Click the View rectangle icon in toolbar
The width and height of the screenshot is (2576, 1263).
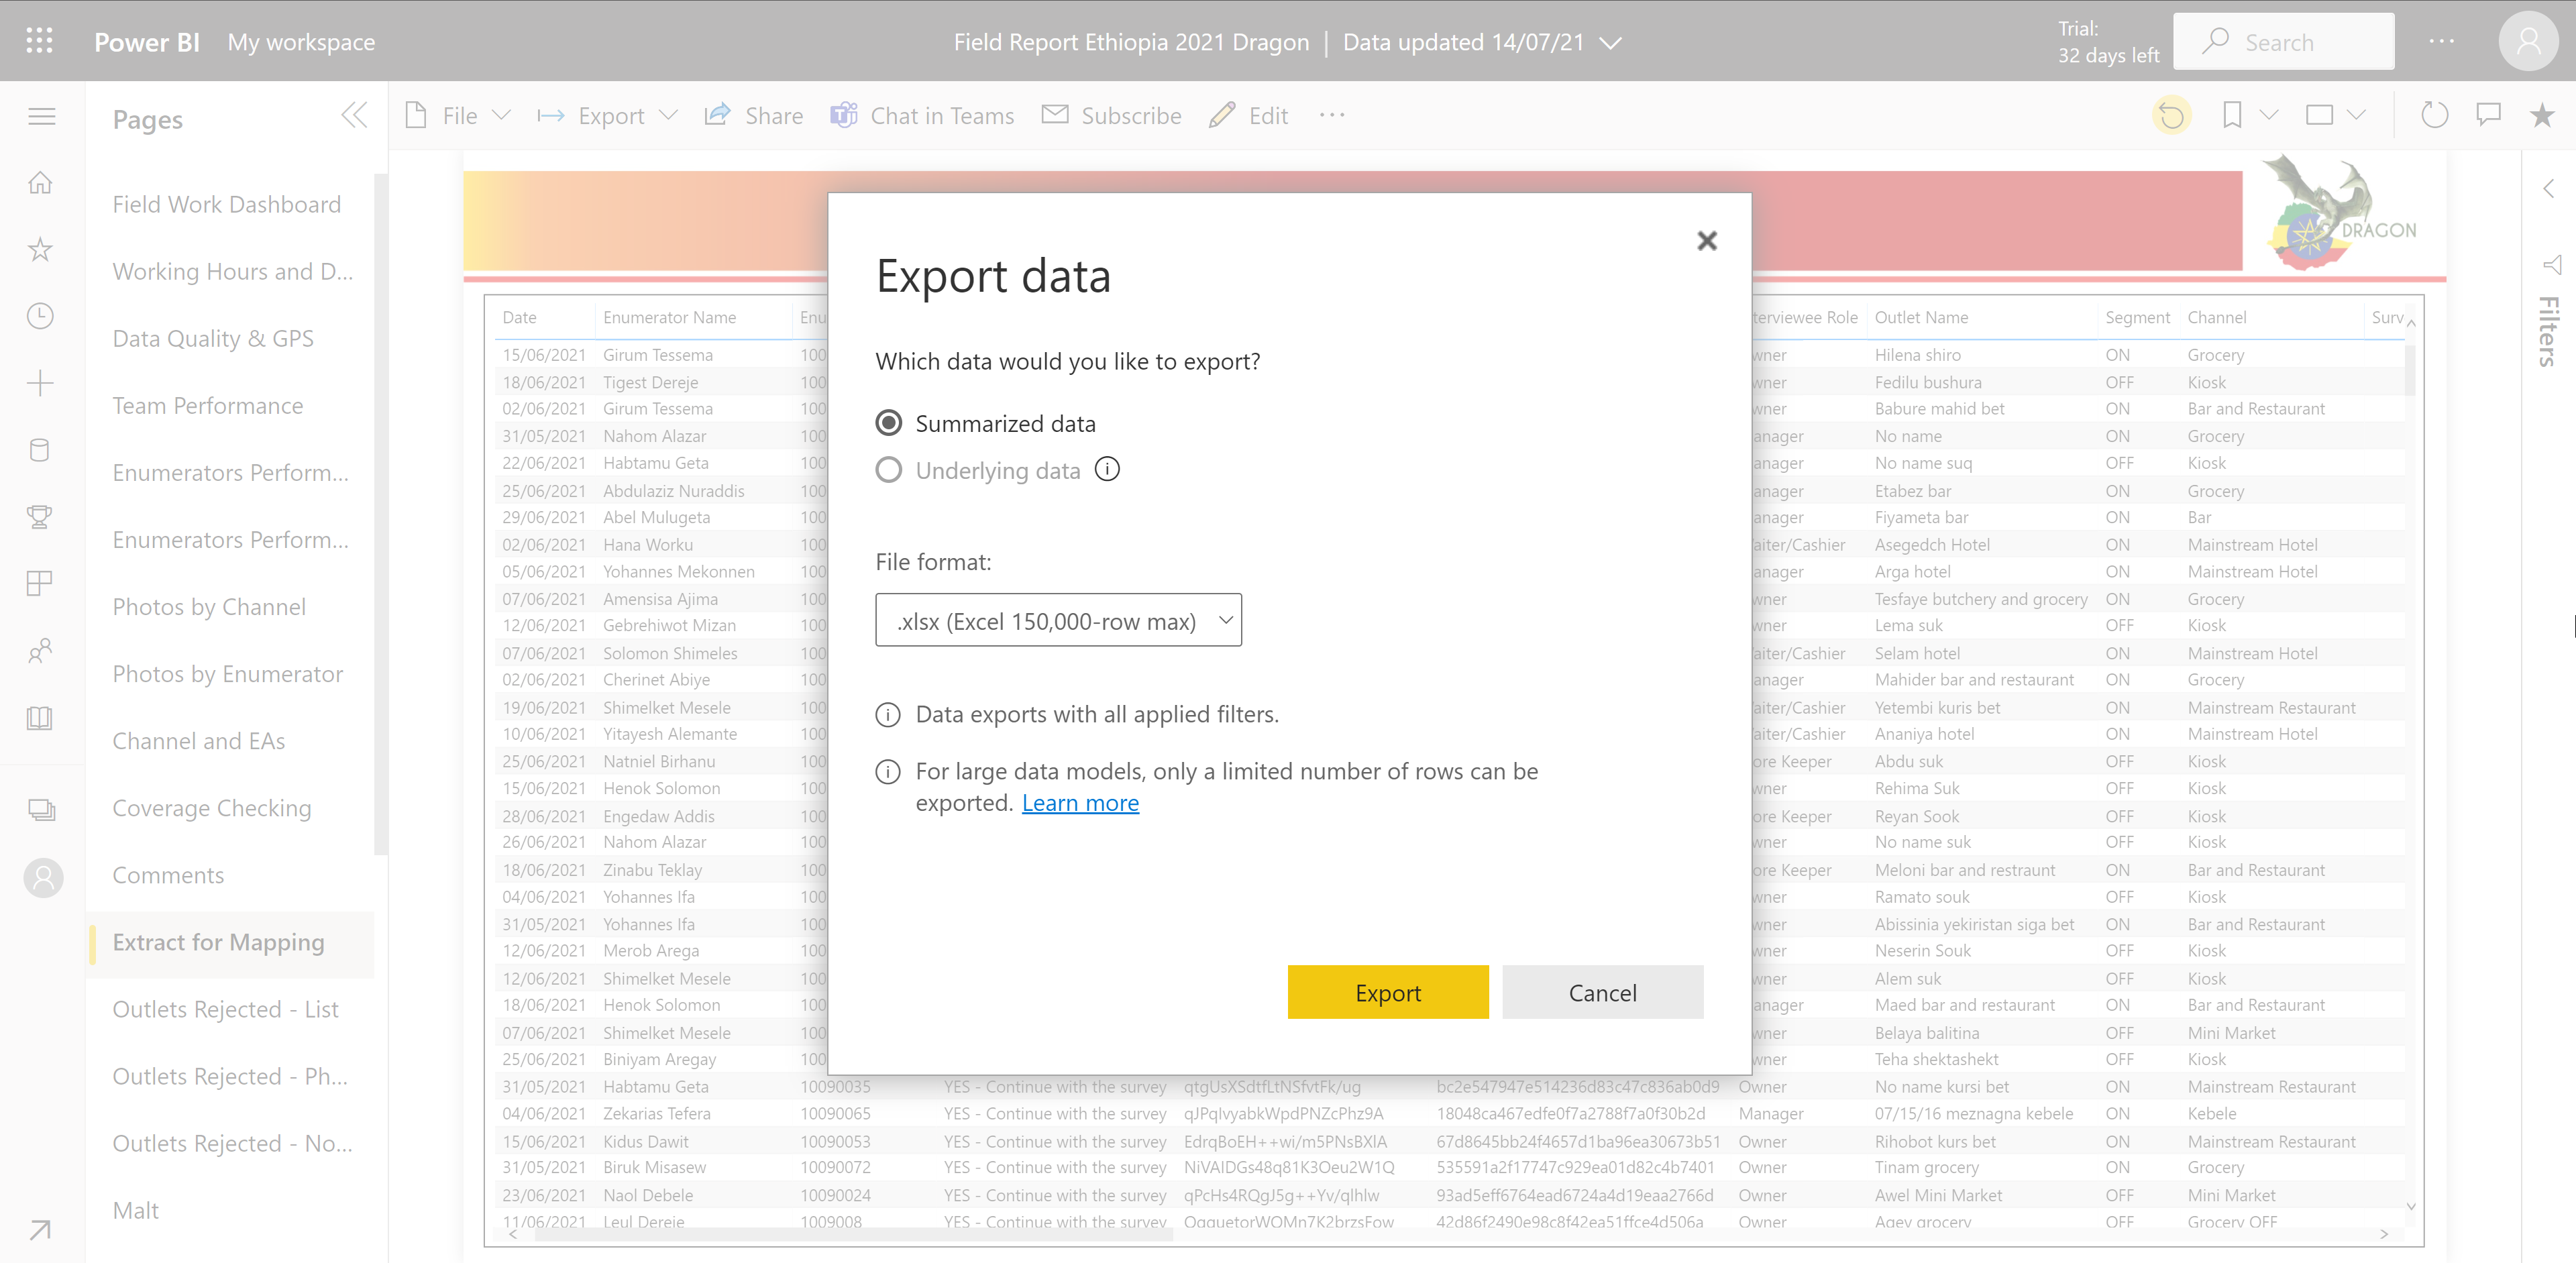pos(2319,116)
